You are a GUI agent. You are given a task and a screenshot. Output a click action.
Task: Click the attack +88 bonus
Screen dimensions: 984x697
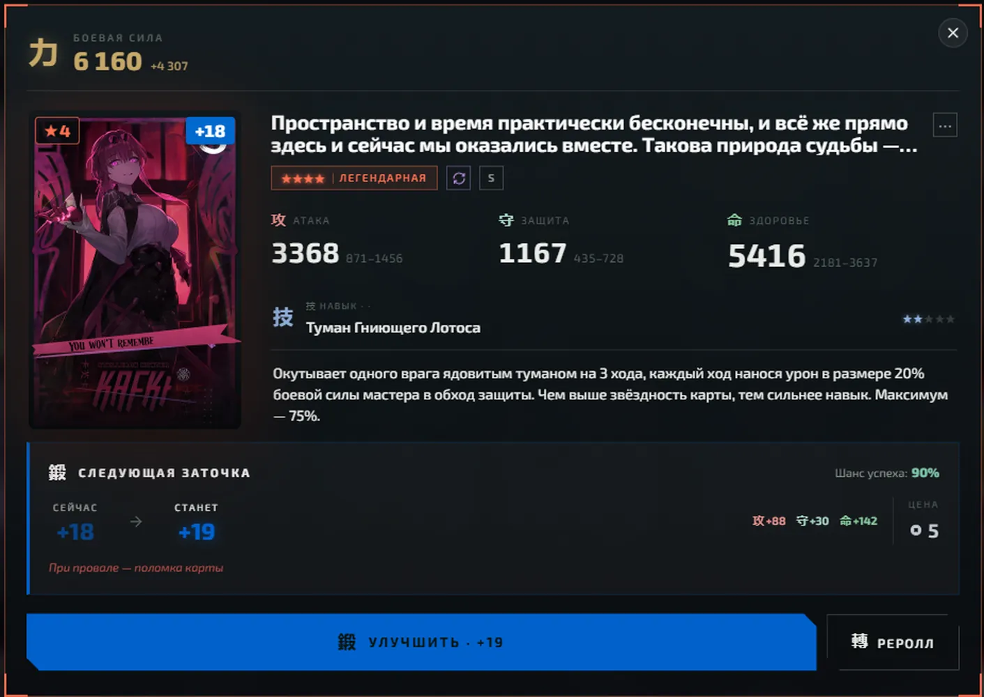point(769,521)
